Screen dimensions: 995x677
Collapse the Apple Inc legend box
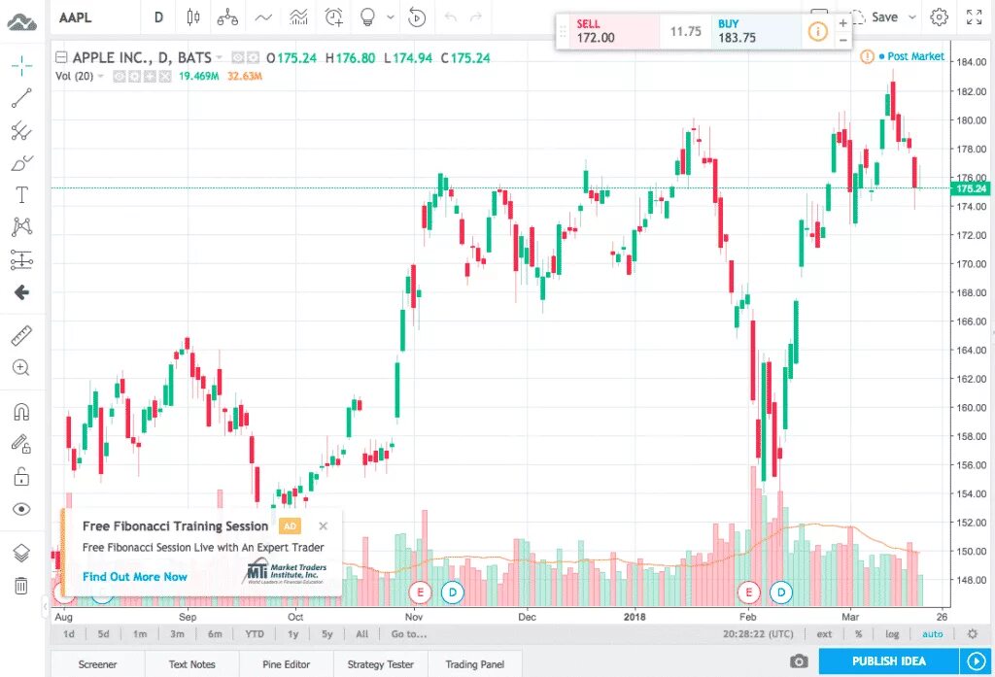[61, 57]
